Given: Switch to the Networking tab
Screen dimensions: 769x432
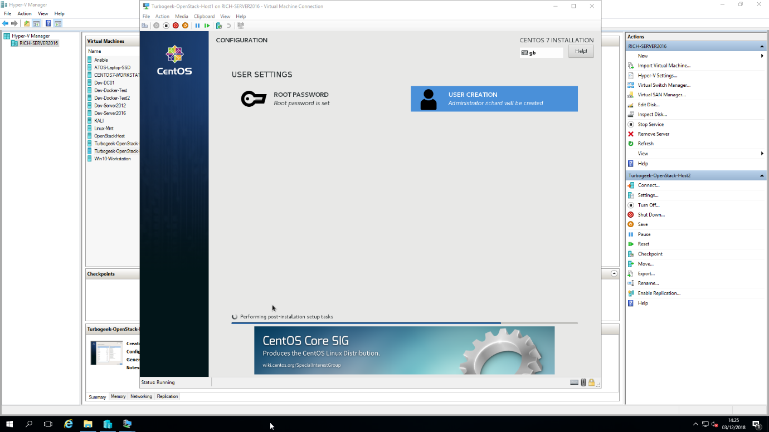Looking at the screenshot, I should pos(141,396).
